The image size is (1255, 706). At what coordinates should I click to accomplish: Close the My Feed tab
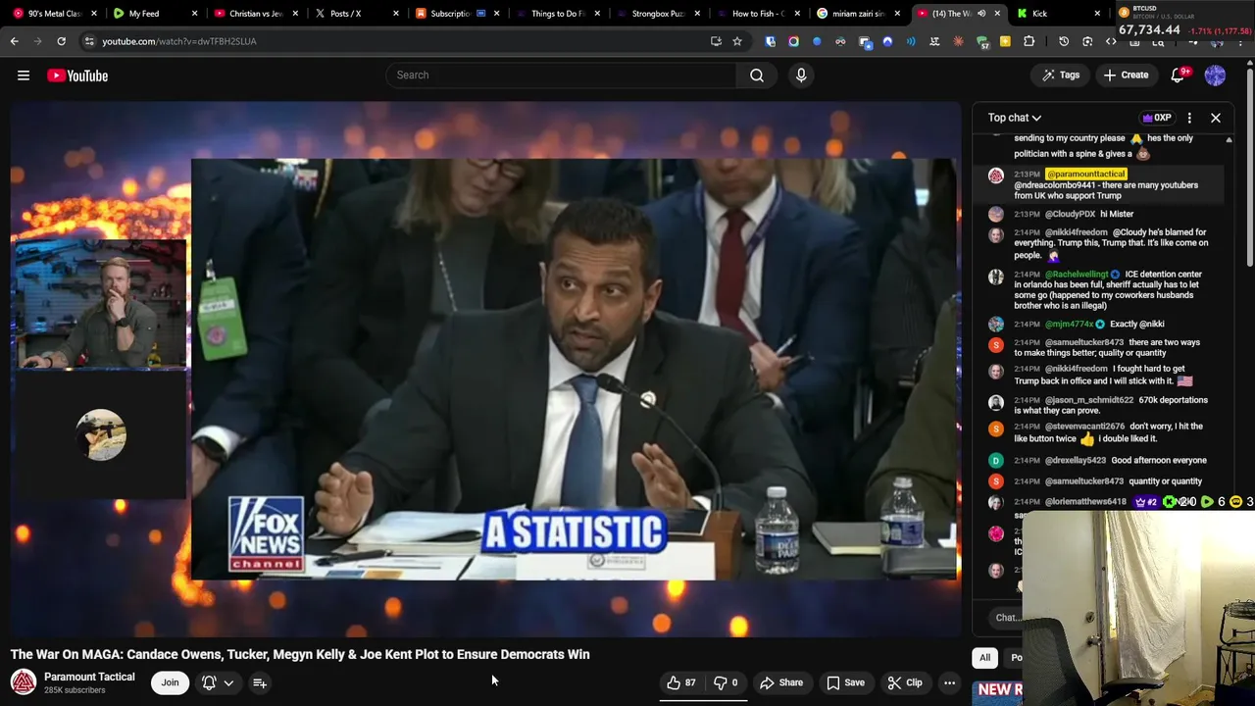194,14
